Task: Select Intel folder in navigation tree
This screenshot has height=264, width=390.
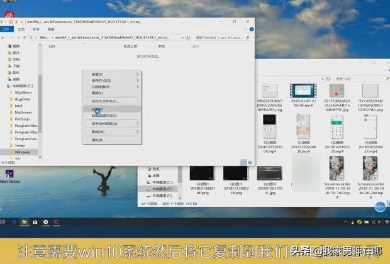Action: (x=19, y=106)
